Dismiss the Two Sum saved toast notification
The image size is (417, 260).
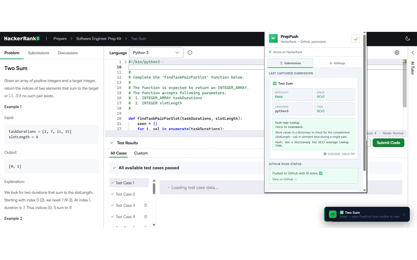404,214
